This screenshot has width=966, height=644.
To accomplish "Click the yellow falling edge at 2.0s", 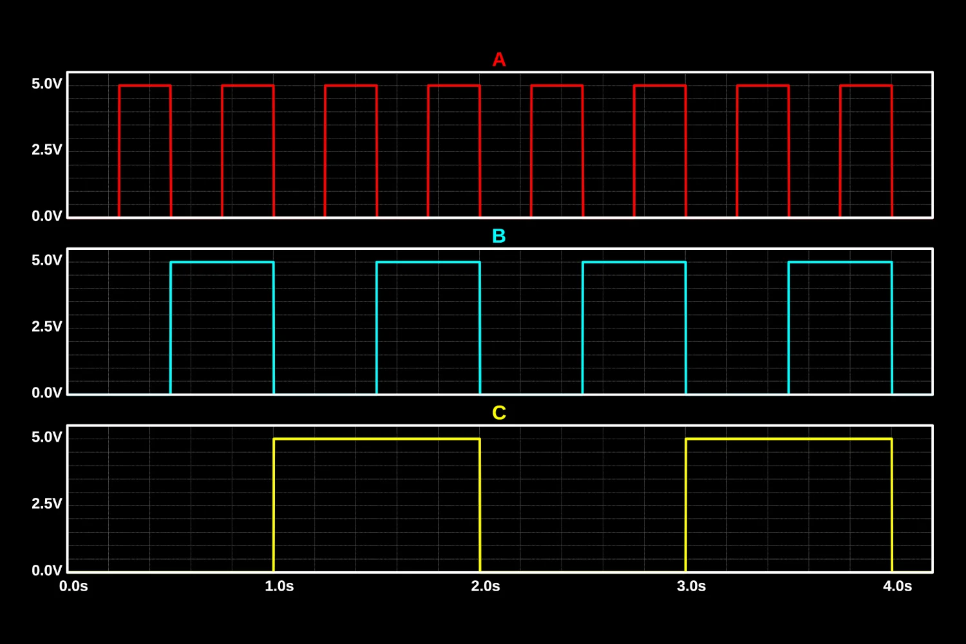I will point(480,505).
